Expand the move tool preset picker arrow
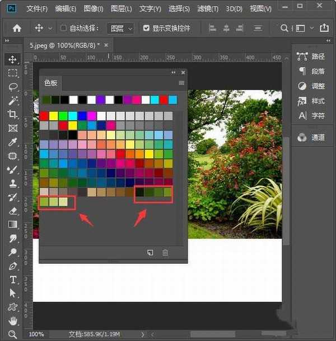This screenshot has height=341, width=336. pyautogui.click(x=50, y=28)
